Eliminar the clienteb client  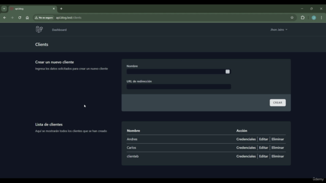[x=278, y=156]
